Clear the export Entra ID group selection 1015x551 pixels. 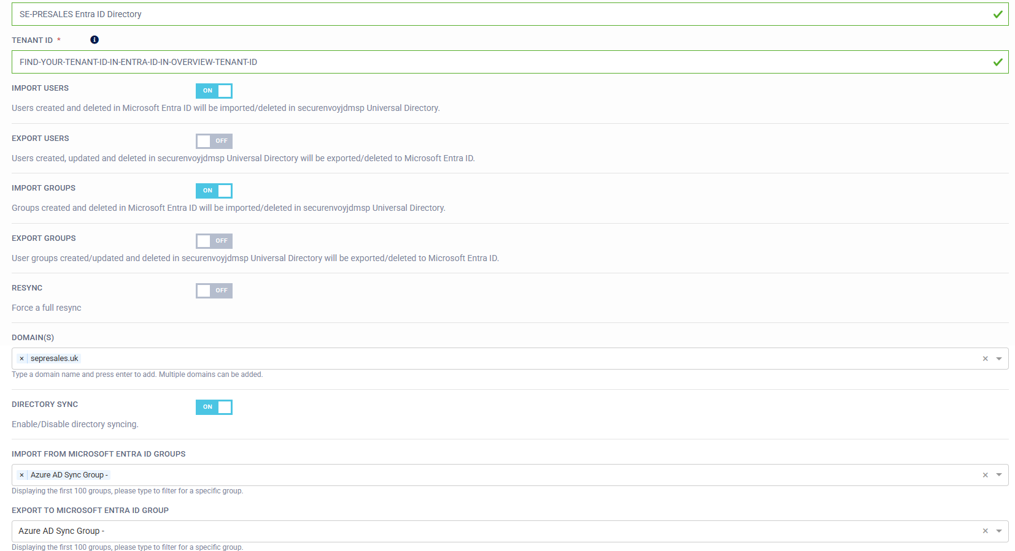pyautogui.click(x=985, y=531)
